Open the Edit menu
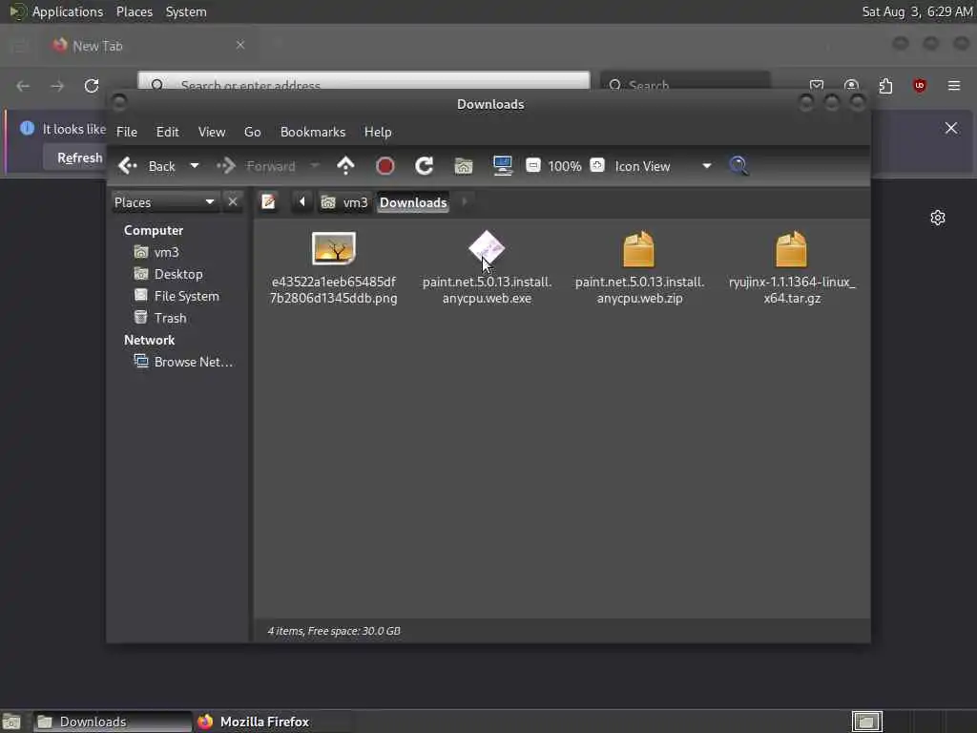The image size is (977, 733). coord(168,132)
